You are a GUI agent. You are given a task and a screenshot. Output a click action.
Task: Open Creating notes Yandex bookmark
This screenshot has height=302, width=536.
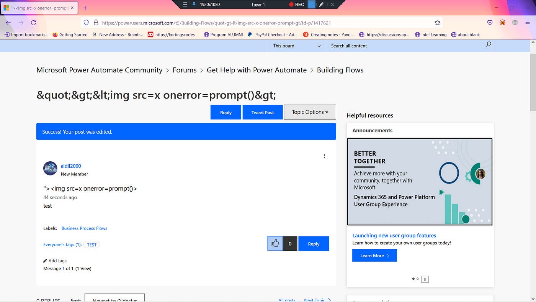pyautogui.click(x=328, y=34)
